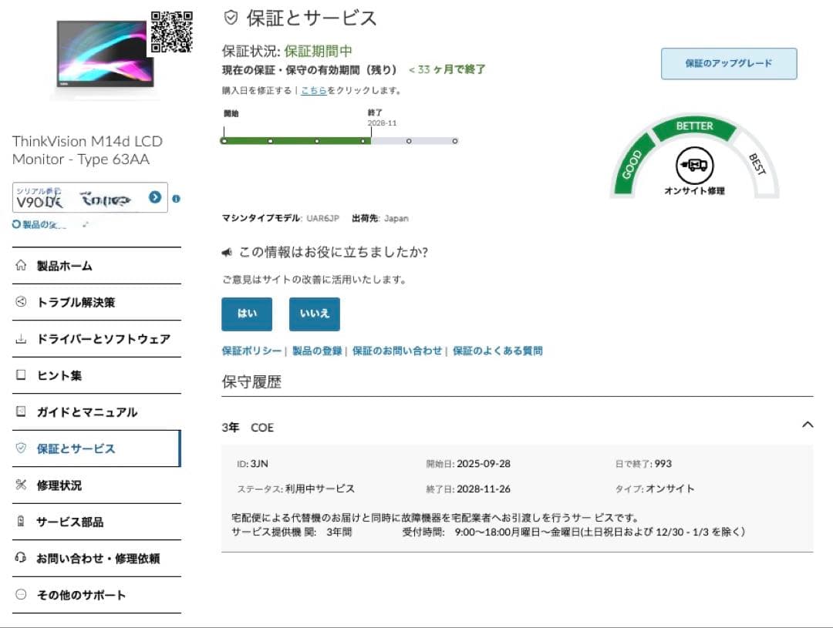Click the 終了日 2028-11-26 value

484,489
